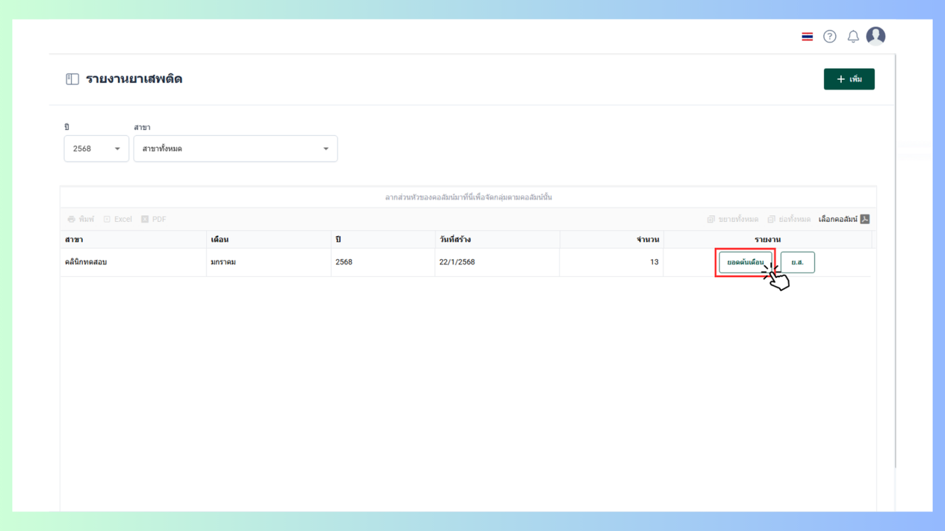Click the เพิ่ม add button
The width and height of the screenshot is (945, 531).
pyautogui.click(x=849, y=79)
